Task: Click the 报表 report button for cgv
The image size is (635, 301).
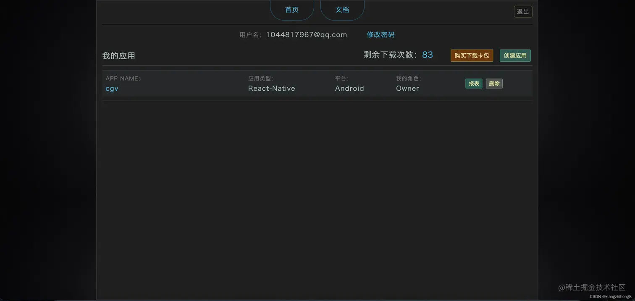Action: pos(473,83)
